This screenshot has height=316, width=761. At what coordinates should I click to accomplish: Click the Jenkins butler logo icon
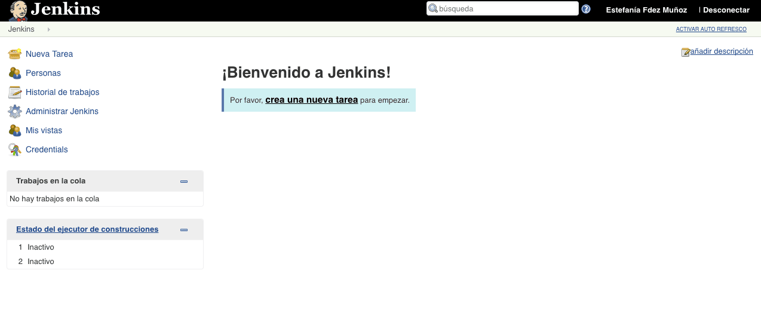pos(18,11)
